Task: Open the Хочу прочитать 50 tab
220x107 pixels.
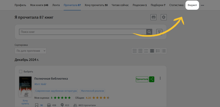Action: pyautogui.click(x=96, y=5)
